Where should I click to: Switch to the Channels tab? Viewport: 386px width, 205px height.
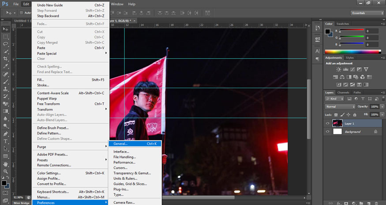click(x=343, y=93)
